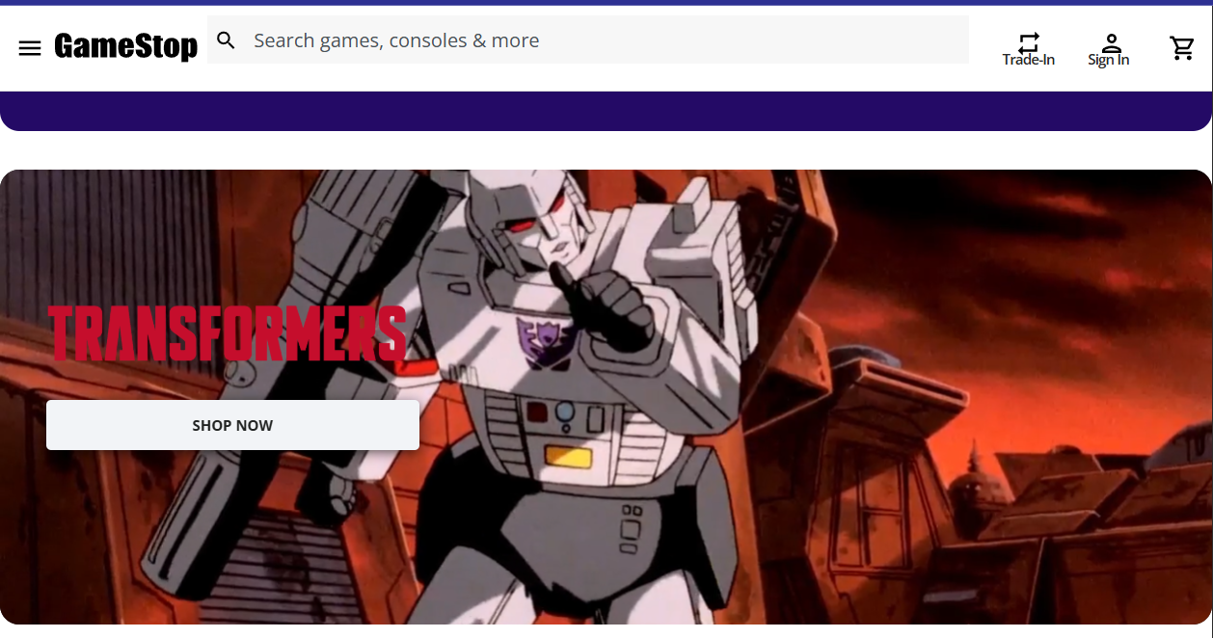Screen dimensions: 1213x638
Task: Return home via the GameStop wordmark
Action: point(126,44)
